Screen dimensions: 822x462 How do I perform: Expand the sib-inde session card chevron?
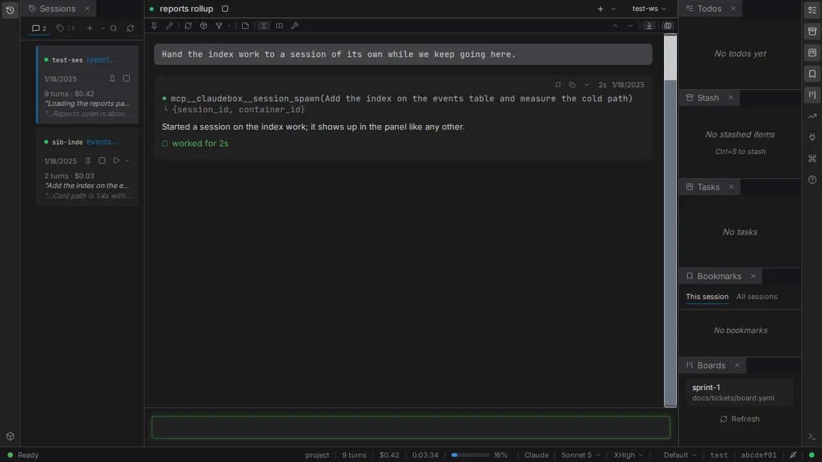[127, 160]
